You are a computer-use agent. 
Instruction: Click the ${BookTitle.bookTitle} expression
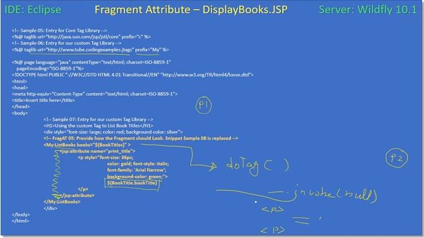[x=132, y=183]
